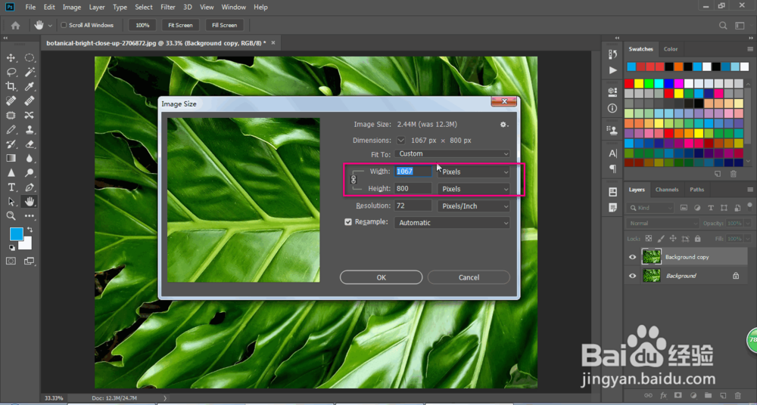The width and height of the screenshot is (757, 405).
Task: Click the 100% zoom button
Action: pyautogui.click(x=142, y=25)
